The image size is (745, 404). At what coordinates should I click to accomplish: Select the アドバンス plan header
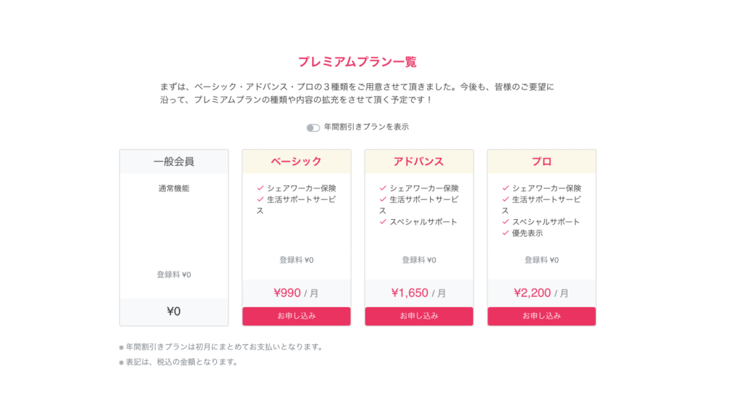click(419, 162)
